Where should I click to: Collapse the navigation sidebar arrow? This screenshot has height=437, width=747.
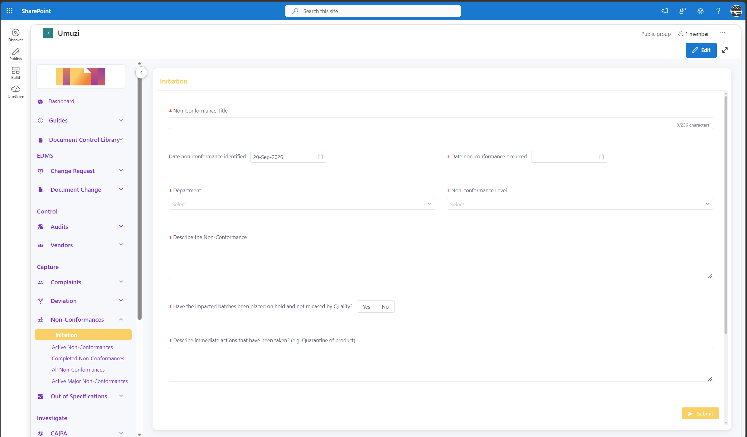[x=141, y=72]
